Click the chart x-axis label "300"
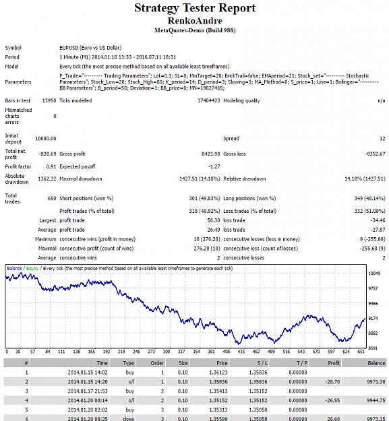The width and height of the screenshot is (389, 421). [x=167, y=352]
